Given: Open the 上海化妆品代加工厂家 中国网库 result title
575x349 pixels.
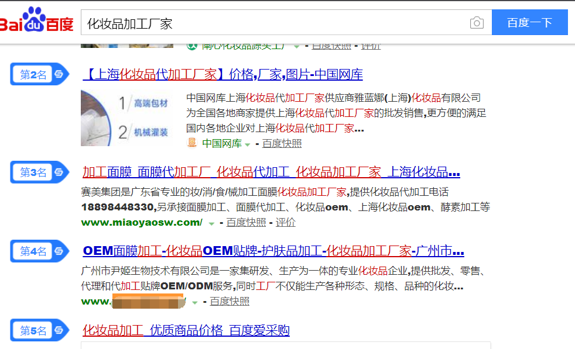Looking at the screenshot, I should (x=223, y=74).
